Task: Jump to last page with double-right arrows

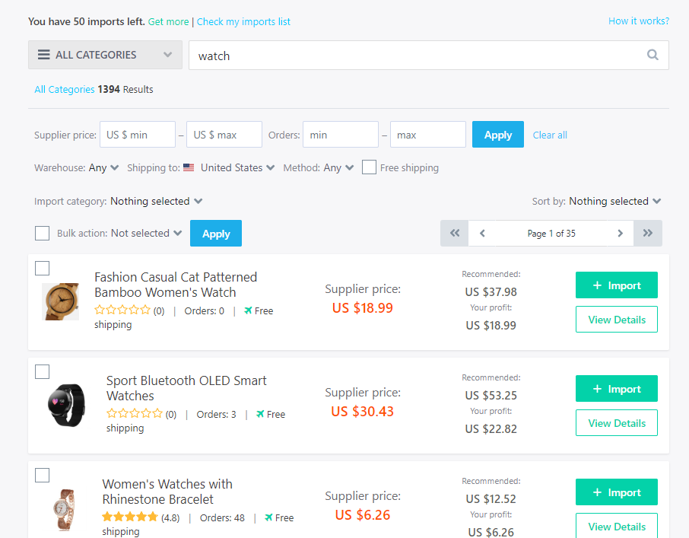Action: click(648, 233)
